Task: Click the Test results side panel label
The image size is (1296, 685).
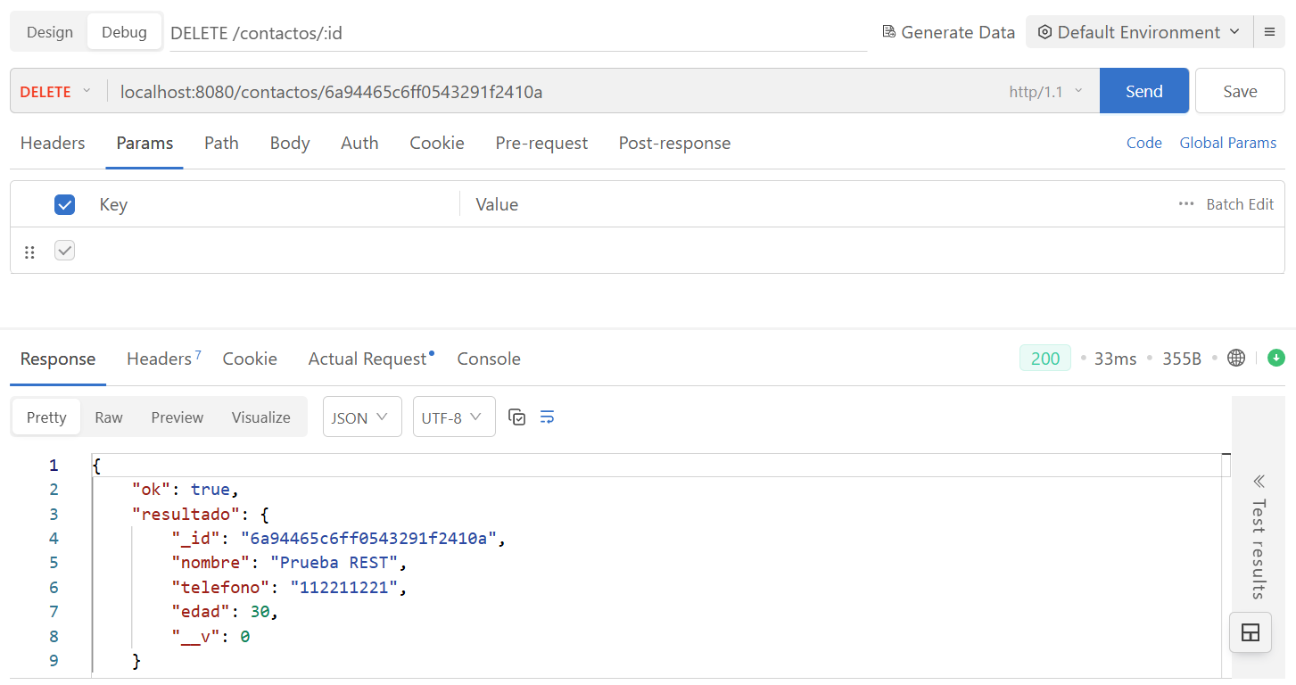Action: [x=1259, y=549]
